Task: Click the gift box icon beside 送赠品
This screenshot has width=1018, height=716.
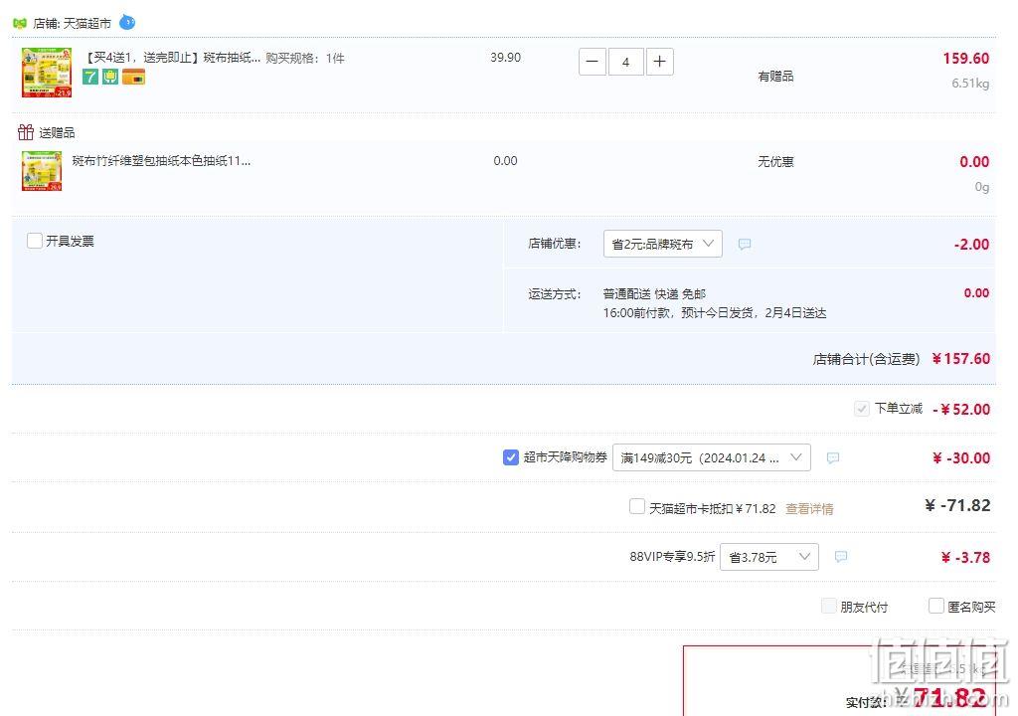Action: [26, 132]
